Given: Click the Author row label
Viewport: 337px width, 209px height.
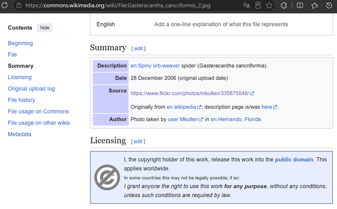Looking at the screenshot, I should click(111, 119).
